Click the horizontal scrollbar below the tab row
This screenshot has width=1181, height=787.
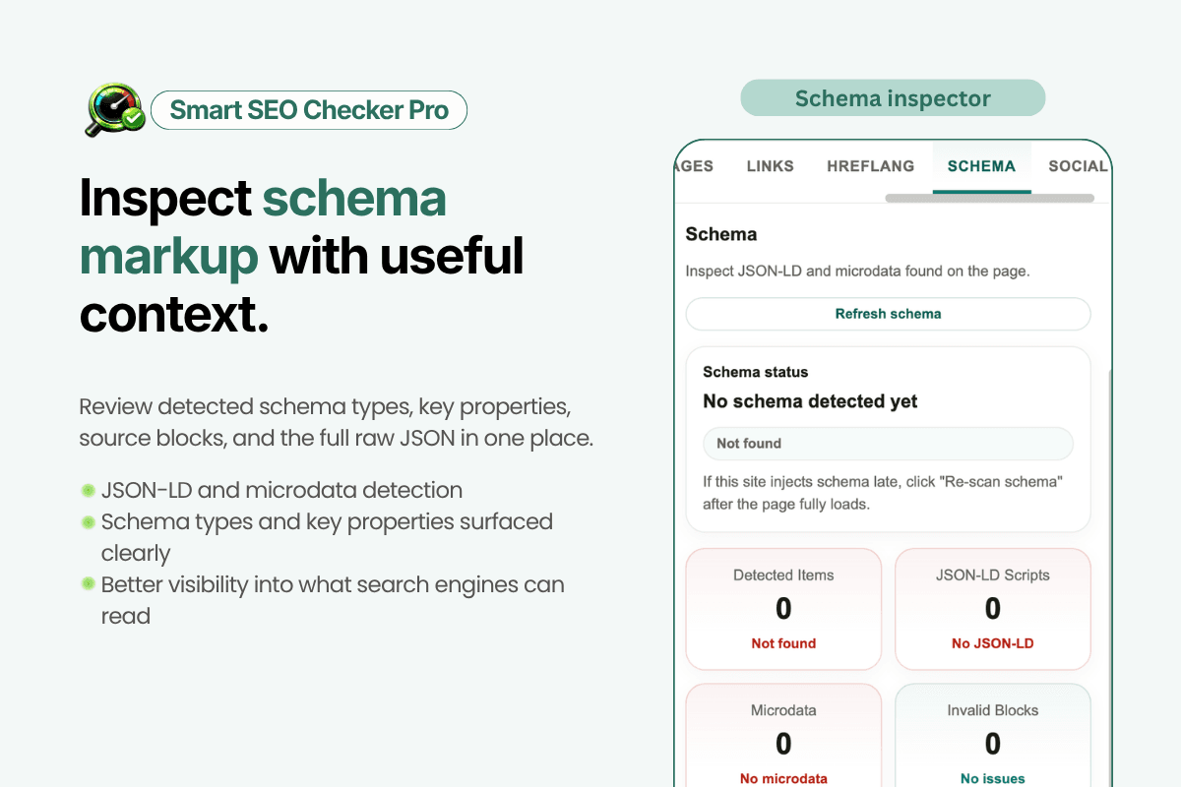(x=989, y=198)
